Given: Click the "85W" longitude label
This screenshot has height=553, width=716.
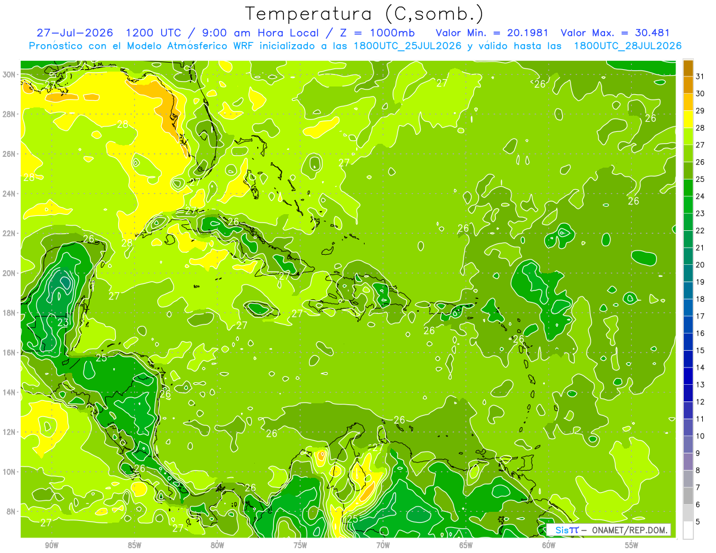Looking at the screenshot, I should 134,545.
